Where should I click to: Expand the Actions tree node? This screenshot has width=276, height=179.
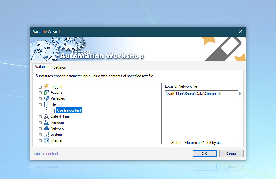pos(40,93)
